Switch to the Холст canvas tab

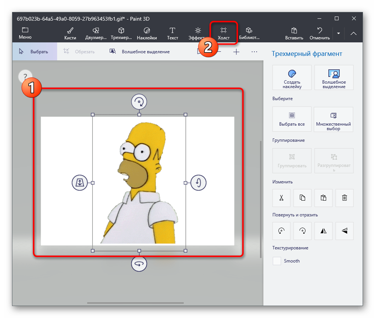[x=224, y=33]
